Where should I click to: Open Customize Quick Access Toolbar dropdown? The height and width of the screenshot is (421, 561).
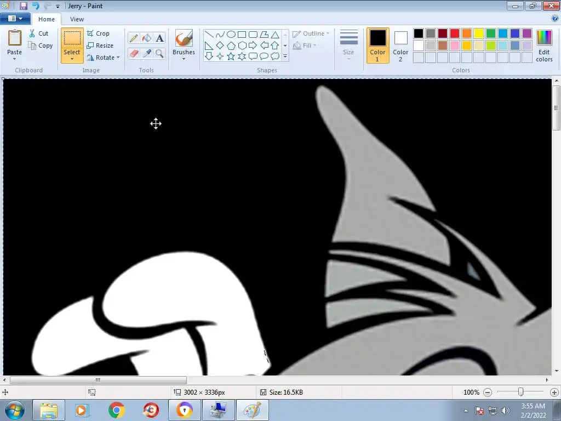(x=58, y=6)
